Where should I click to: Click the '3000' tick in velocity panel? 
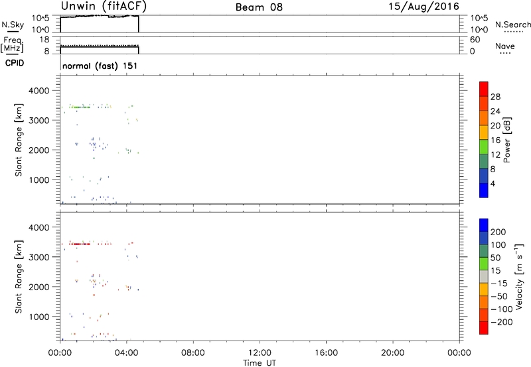pos(39,258)
